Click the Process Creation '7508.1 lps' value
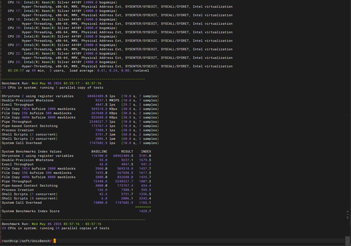351x246 pixels. pos(105,130)
